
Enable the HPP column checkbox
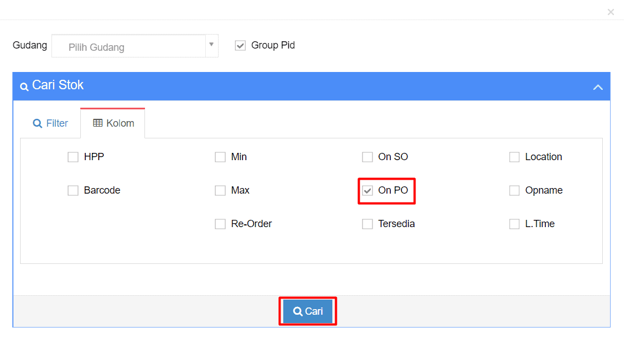(x=73, y=157)
